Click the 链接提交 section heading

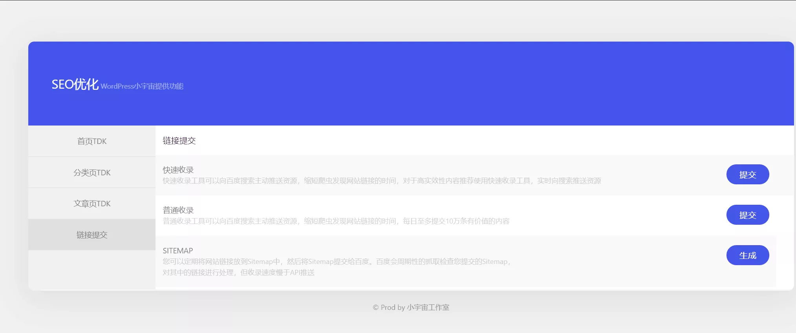point(179,141)
